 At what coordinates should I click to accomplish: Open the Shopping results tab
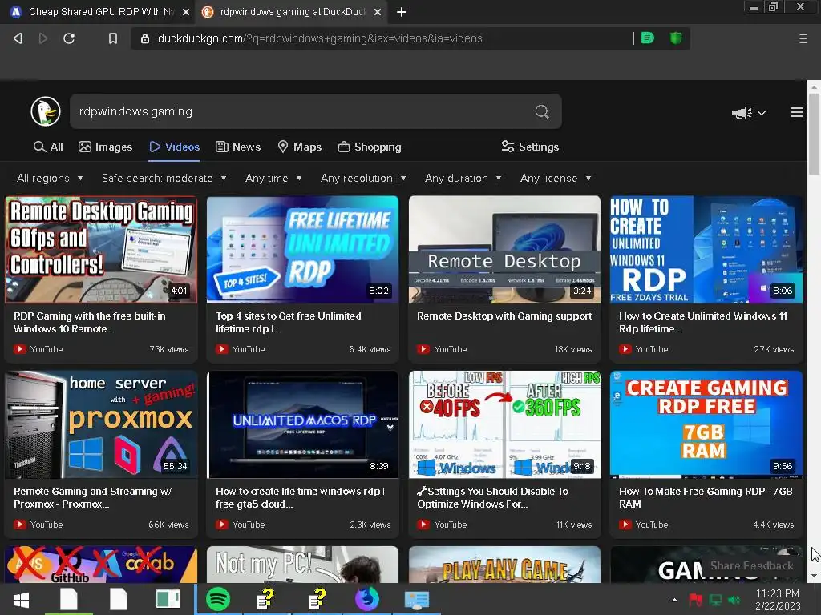pos(370,147)
